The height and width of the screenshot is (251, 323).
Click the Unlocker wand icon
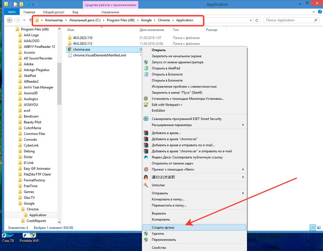146,185
